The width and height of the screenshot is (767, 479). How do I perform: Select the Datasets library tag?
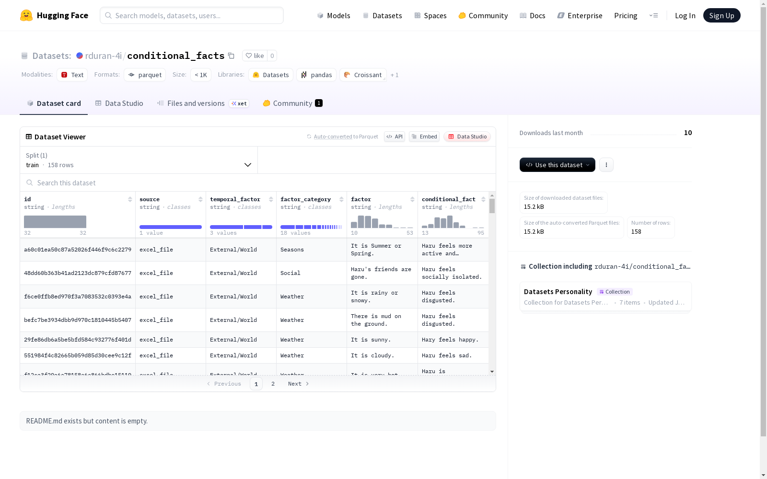pyautogui.click(x=271, y=75)
